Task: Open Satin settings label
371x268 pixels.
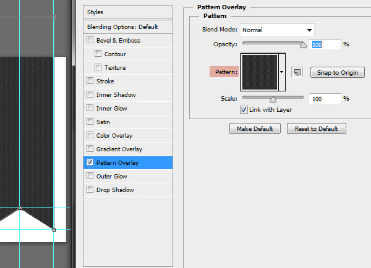Action: (x=103, y=122)
